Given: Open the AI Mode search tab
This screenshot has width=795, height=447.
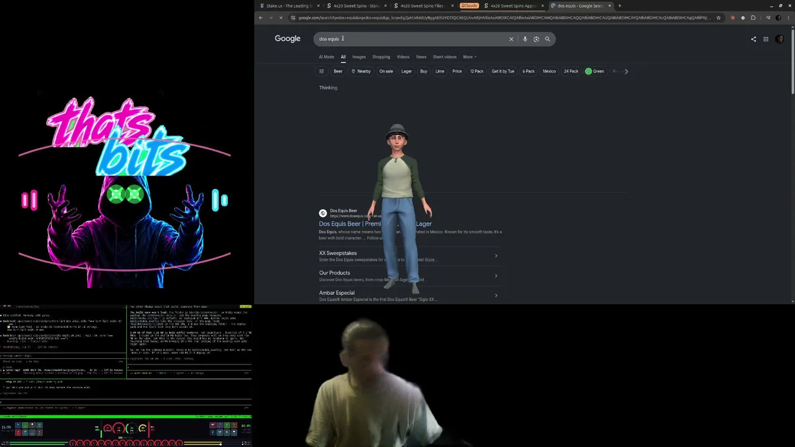Looking at the screenshot, I should [327, 57].
